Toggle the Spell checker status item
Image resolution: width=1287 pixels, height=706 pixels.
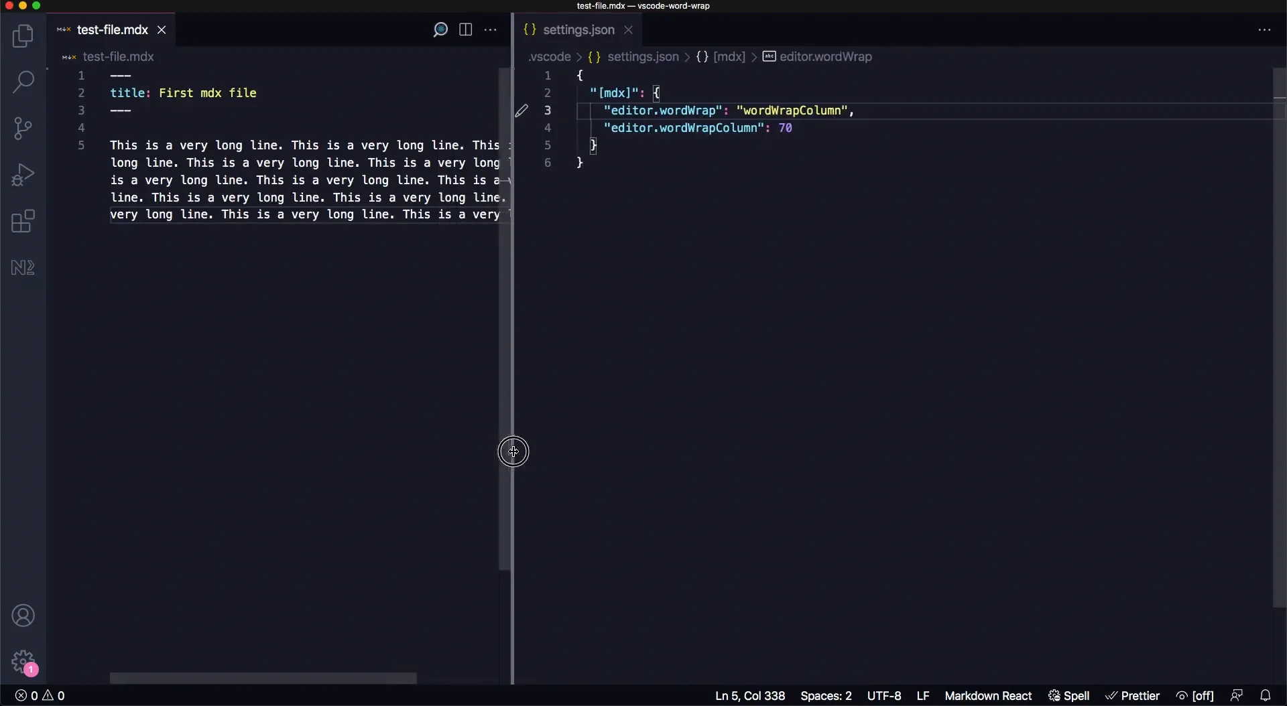[1068, 696]
